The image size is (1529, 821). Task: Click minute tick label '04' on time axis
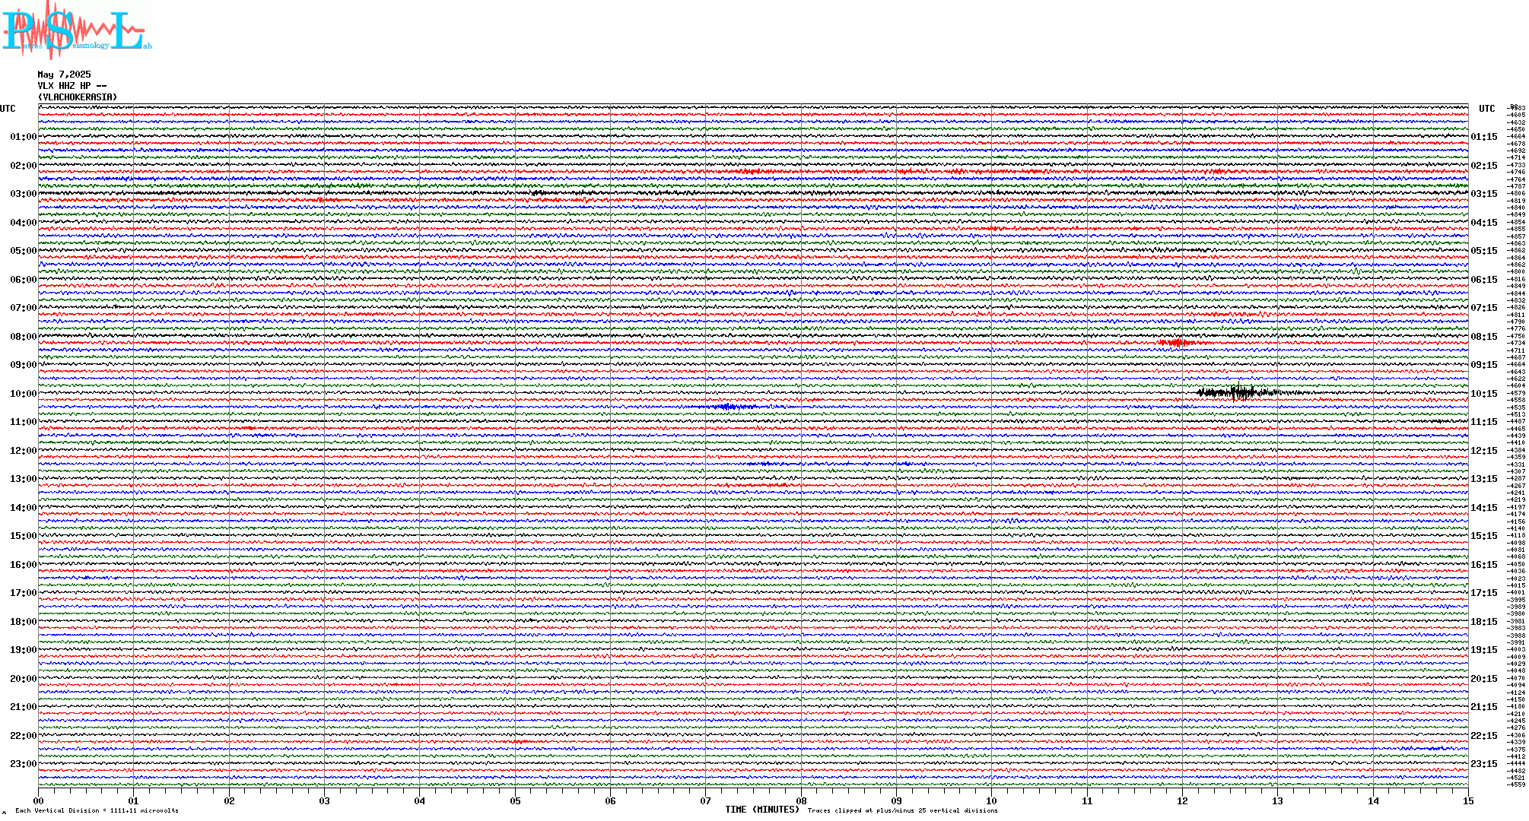(x=420, y=800)
